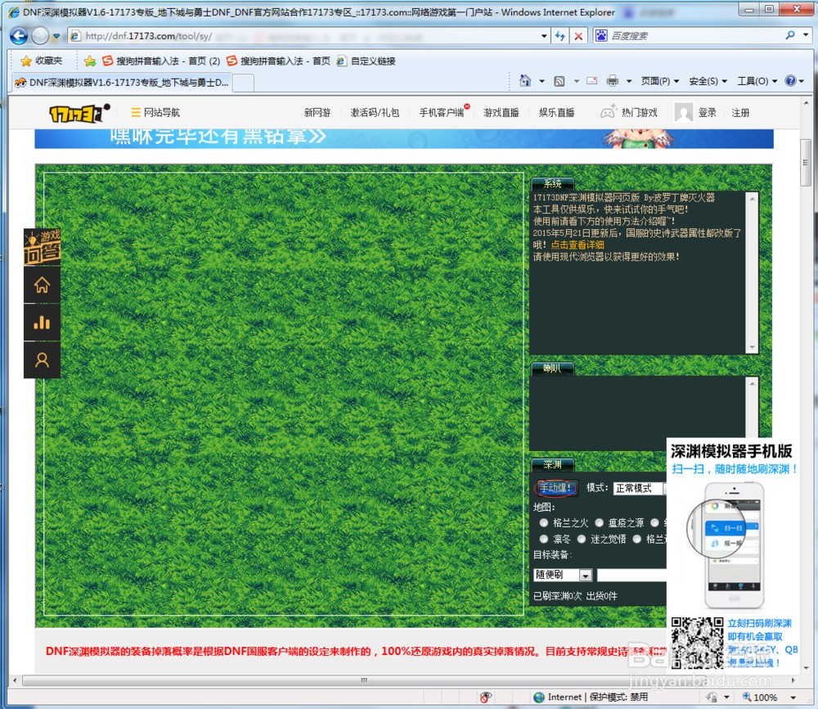
Task: Select the 凛冬 map radio button
Action: coord(544,539)
